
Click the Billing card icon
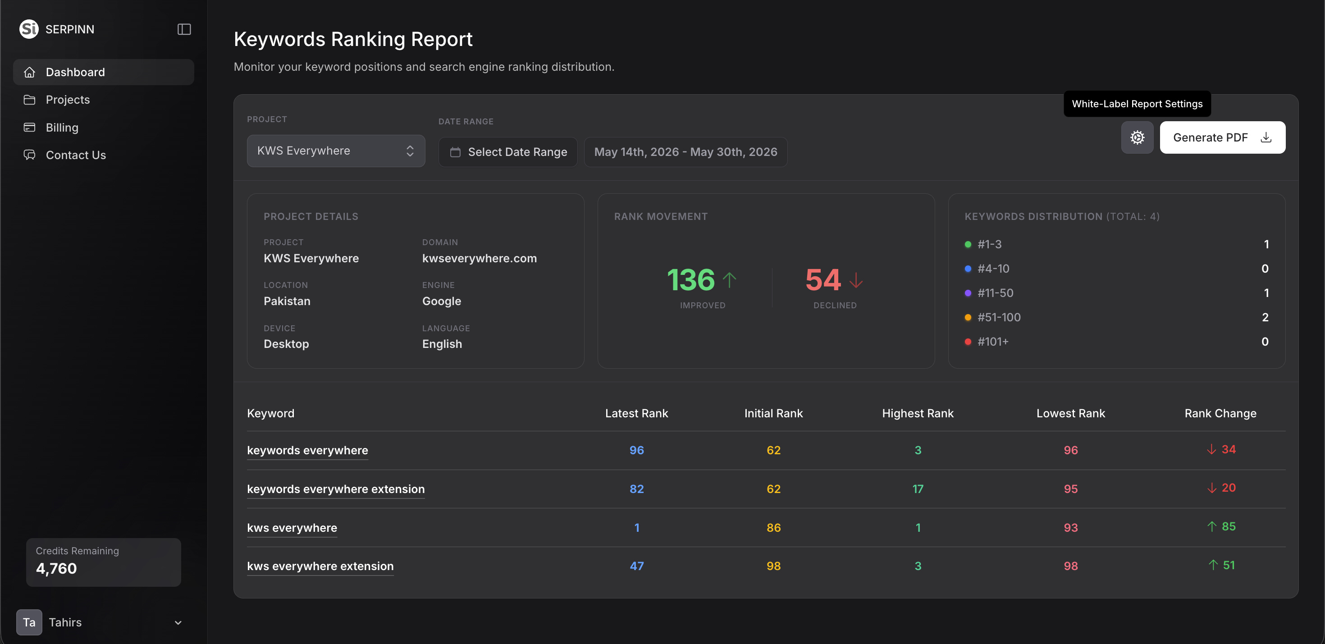[30, 127]
